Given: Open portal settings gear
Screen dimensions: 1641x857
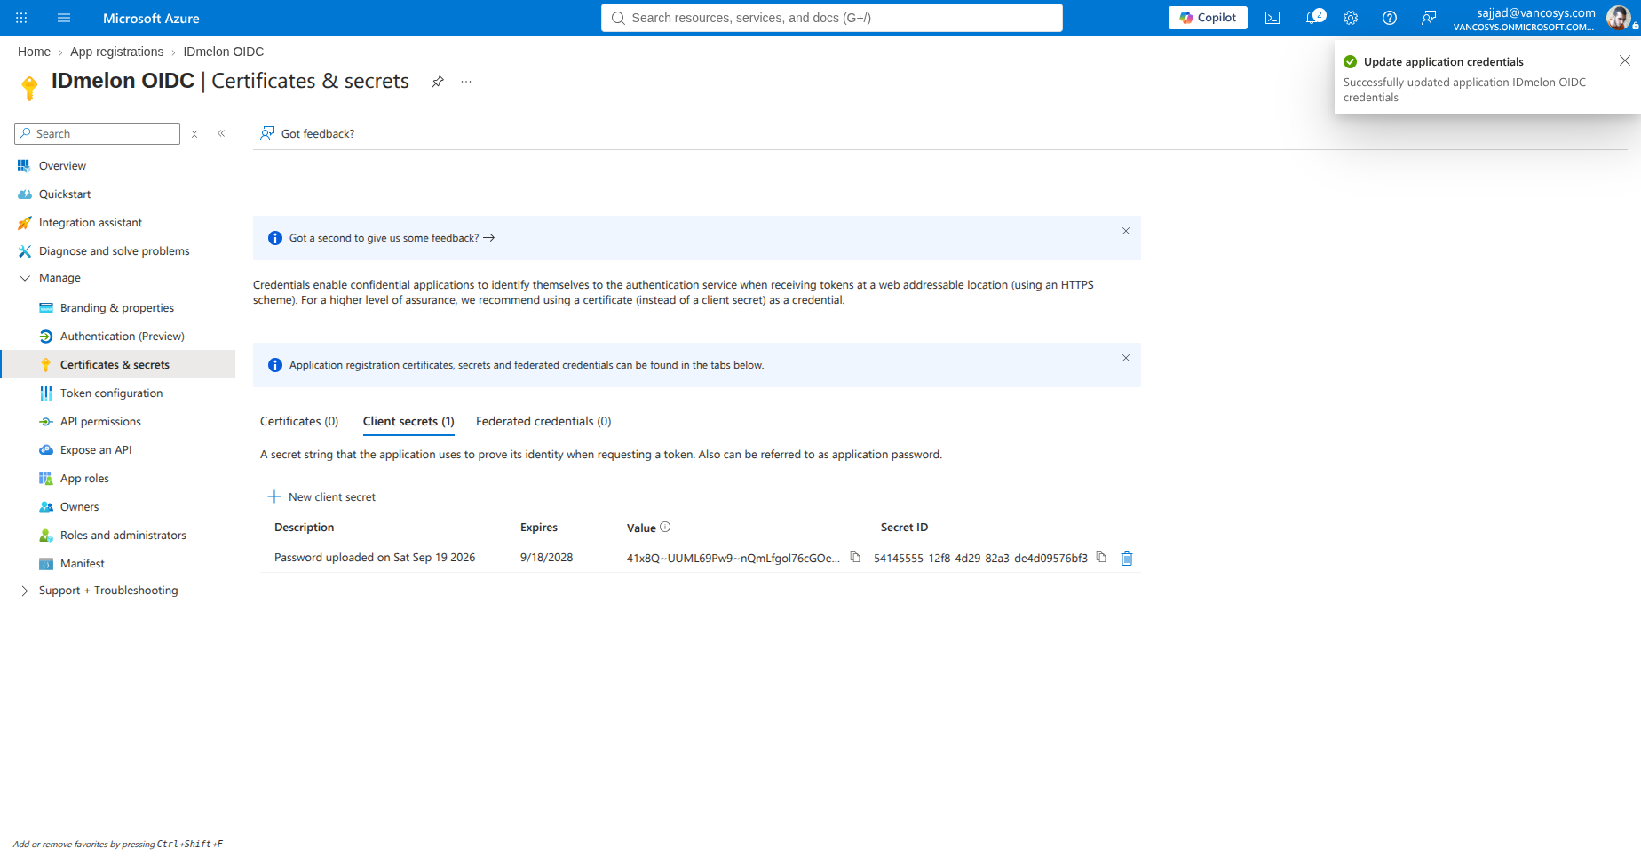Looking at the screenshot, I should [1351, 18].
